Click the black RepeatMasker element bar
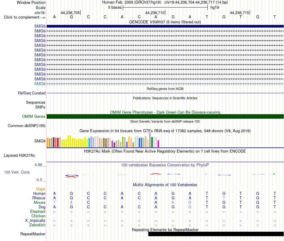Image resolution: width=284 pixels, height=241 pixels. (216, 234)
